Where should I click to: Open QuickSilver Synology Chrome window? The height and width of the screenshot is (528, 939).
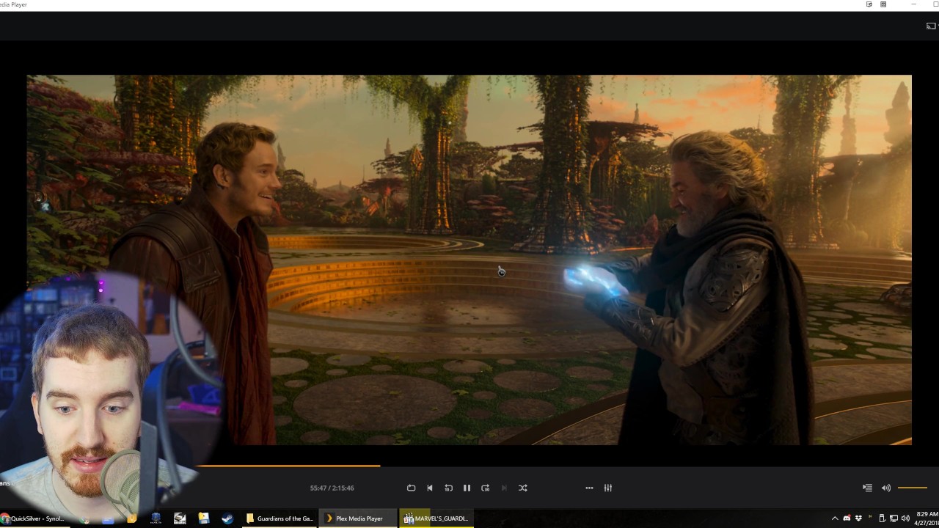(34, 518)
